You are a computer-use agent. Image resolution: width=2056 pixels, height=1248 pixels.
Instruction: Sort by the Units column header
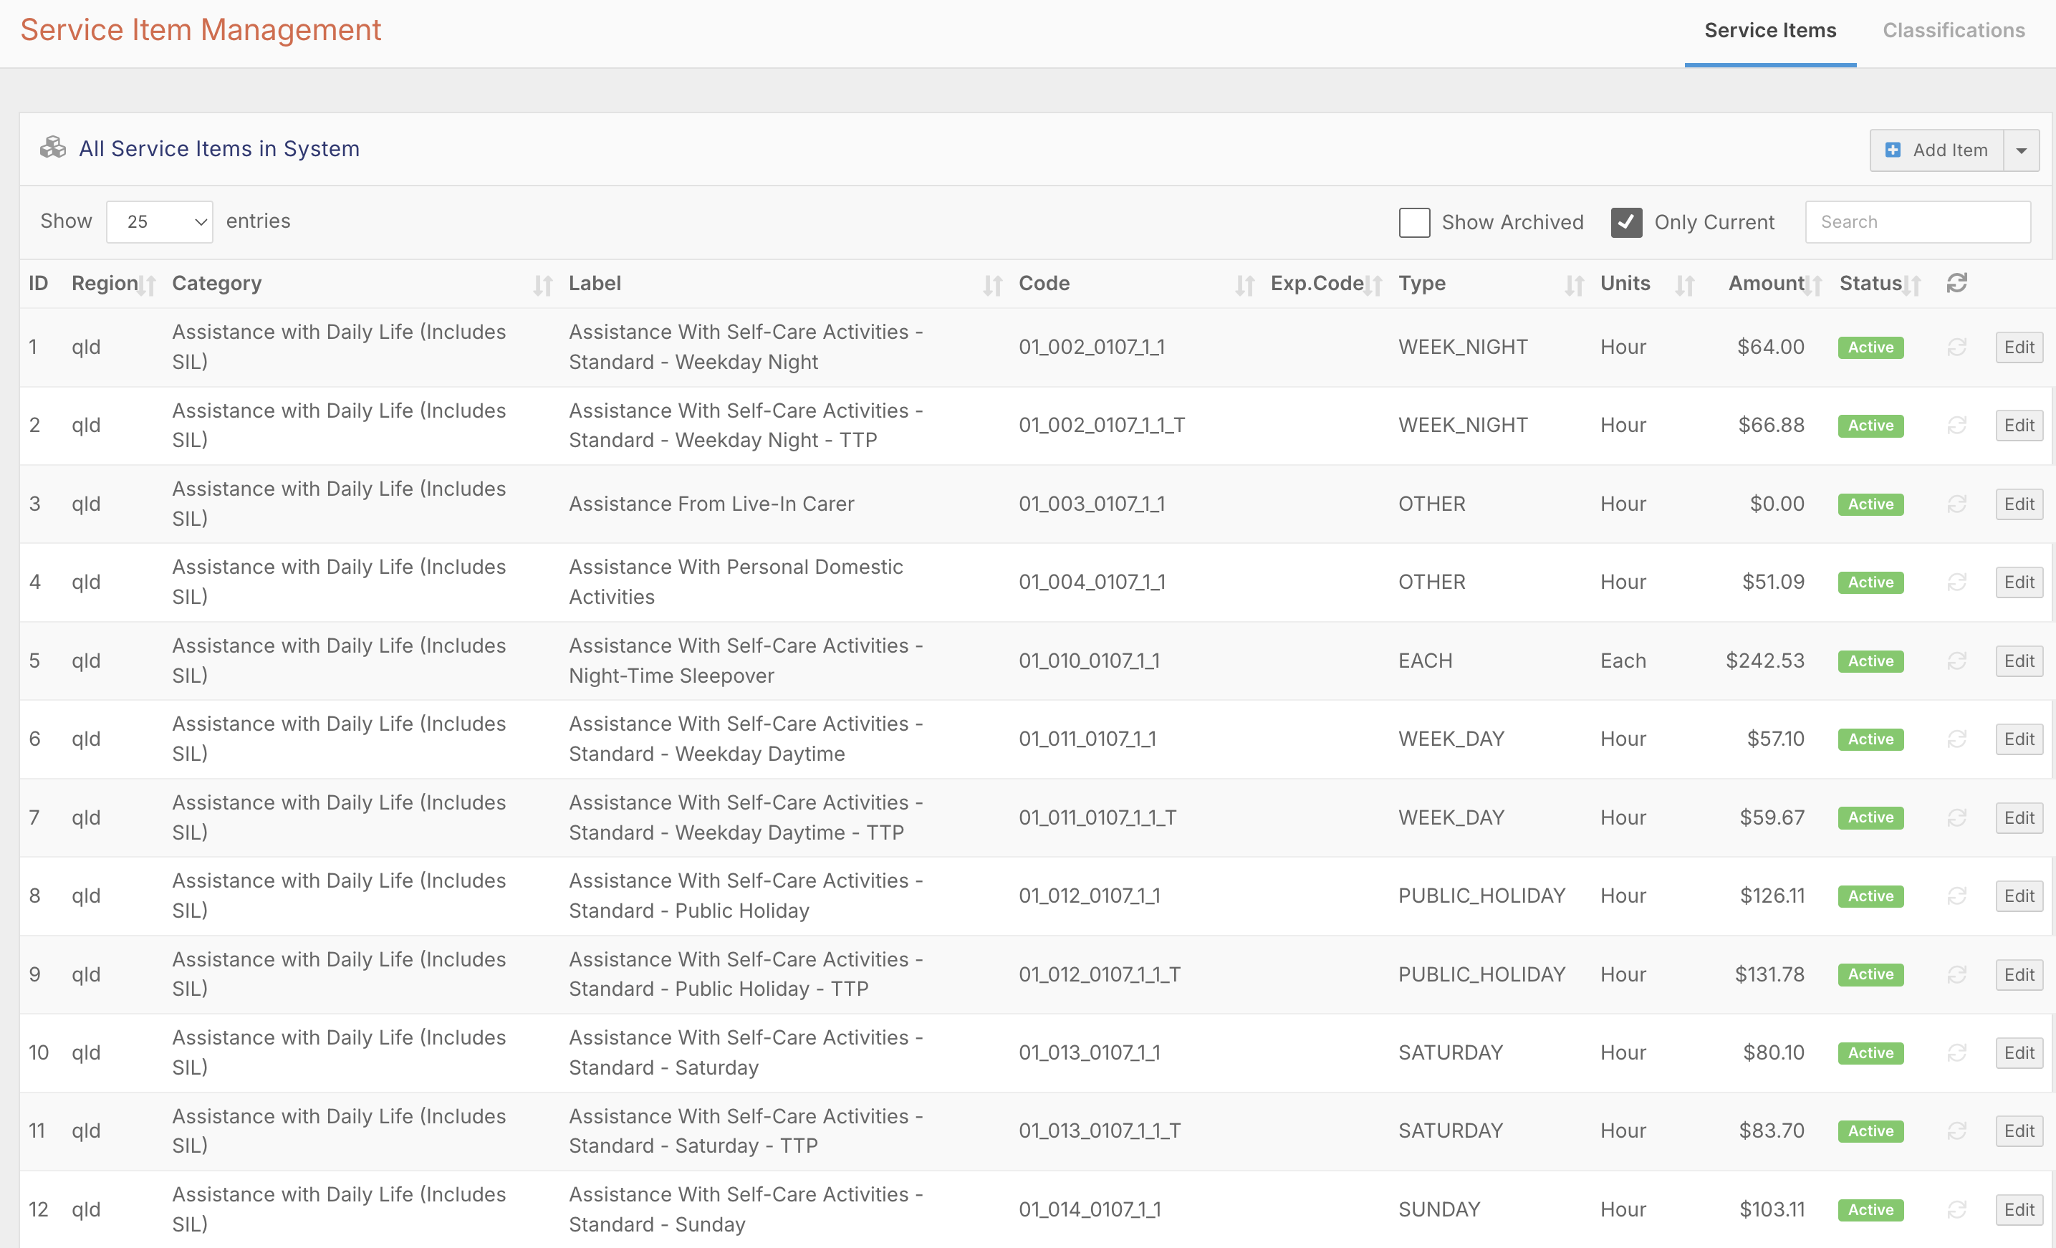(1625, 284)
